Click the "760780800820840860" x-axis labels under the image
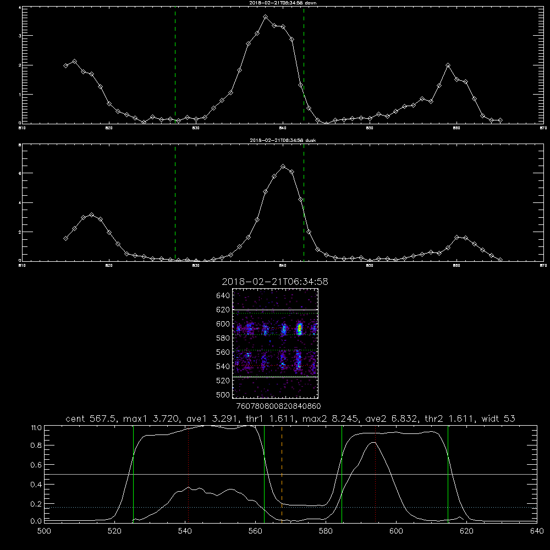 (279, 406)
